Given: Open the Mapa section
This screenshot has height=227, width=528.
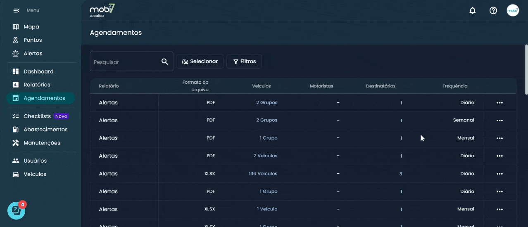Looking at the screenshot, I should point(31,27).
